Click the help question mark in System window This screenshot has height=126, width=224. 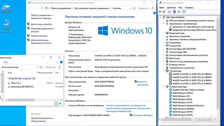click(154, 13)
